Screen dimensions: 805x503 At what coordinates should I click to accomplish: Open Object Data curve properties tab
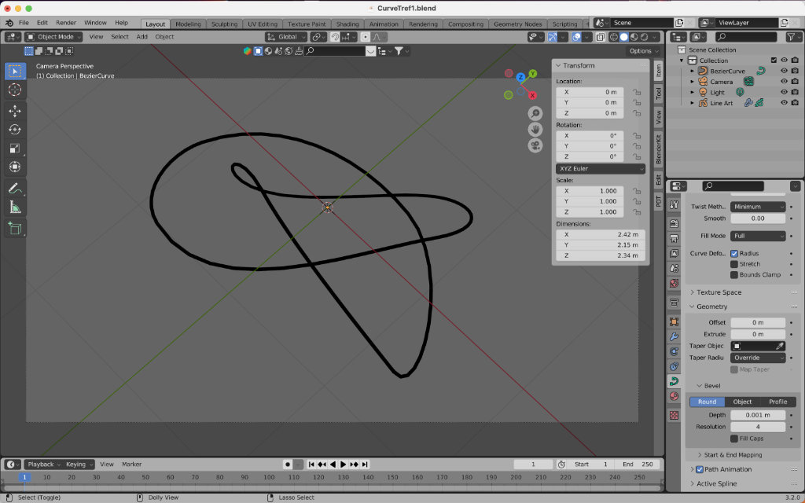pyautogui.click(x=675, y=381)
